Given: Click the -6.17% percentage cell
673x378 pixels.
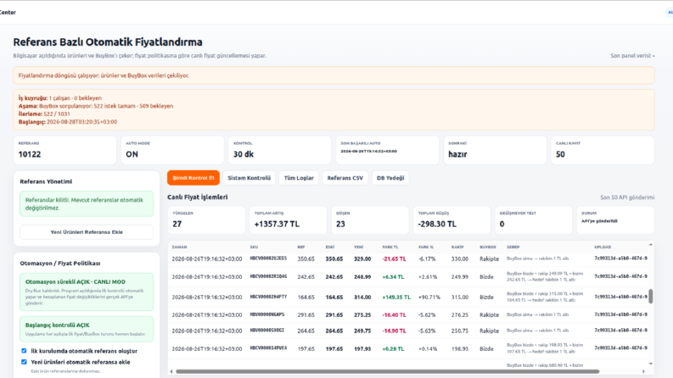Looking at the screenshot, I should (x=427, y=258).
